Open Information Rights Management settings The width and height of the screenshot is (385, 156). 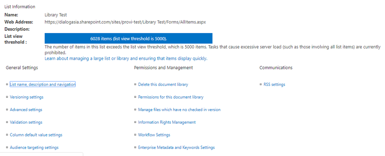[x=167, y=122]
